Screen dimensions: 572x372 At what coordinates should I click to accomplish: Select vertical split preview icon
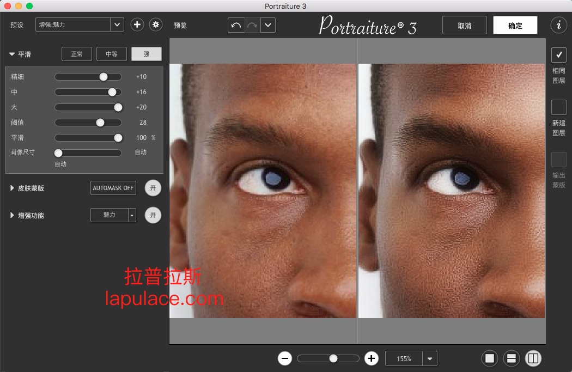click(533, 358)
